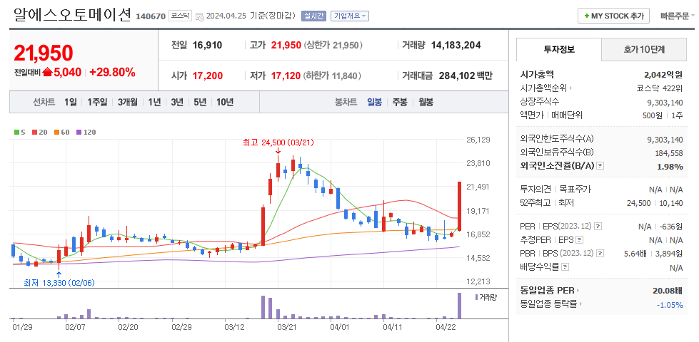The width and height of the screenshot is (699, 342).
Task: Click the 실시간 real-time badge
Action: click(x=314, y=16)
